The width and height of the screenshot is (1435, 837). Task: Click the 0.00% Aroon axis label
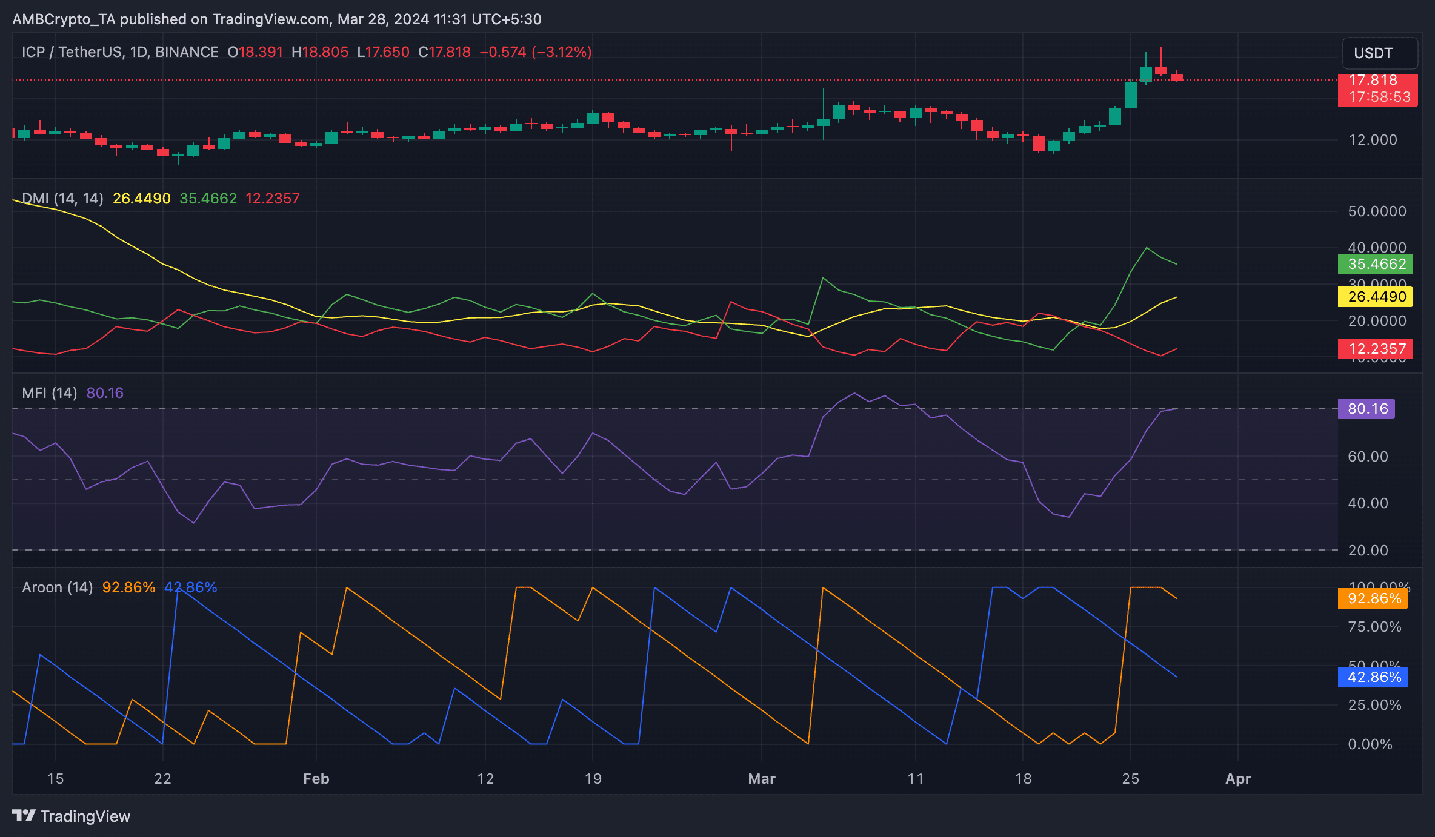click(x=1370, y=744)
